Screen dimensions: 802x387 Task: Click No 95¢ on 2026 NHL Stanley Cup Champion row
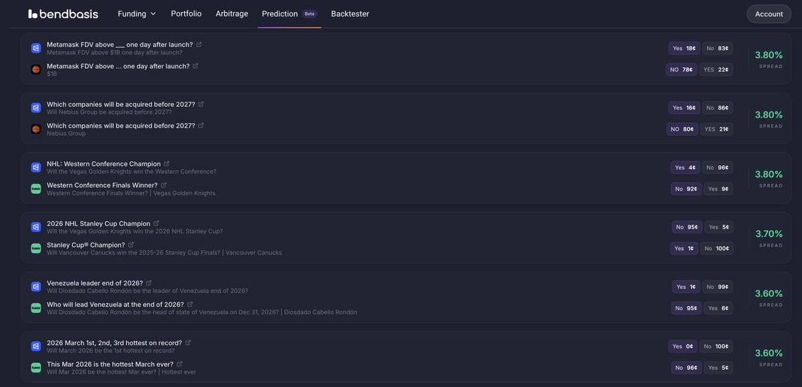(687, 227)
